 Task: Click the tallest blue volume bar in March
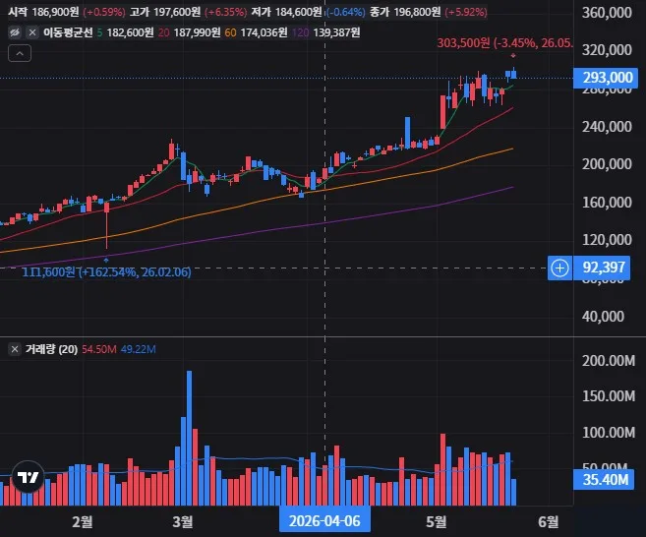coord(189,438)
